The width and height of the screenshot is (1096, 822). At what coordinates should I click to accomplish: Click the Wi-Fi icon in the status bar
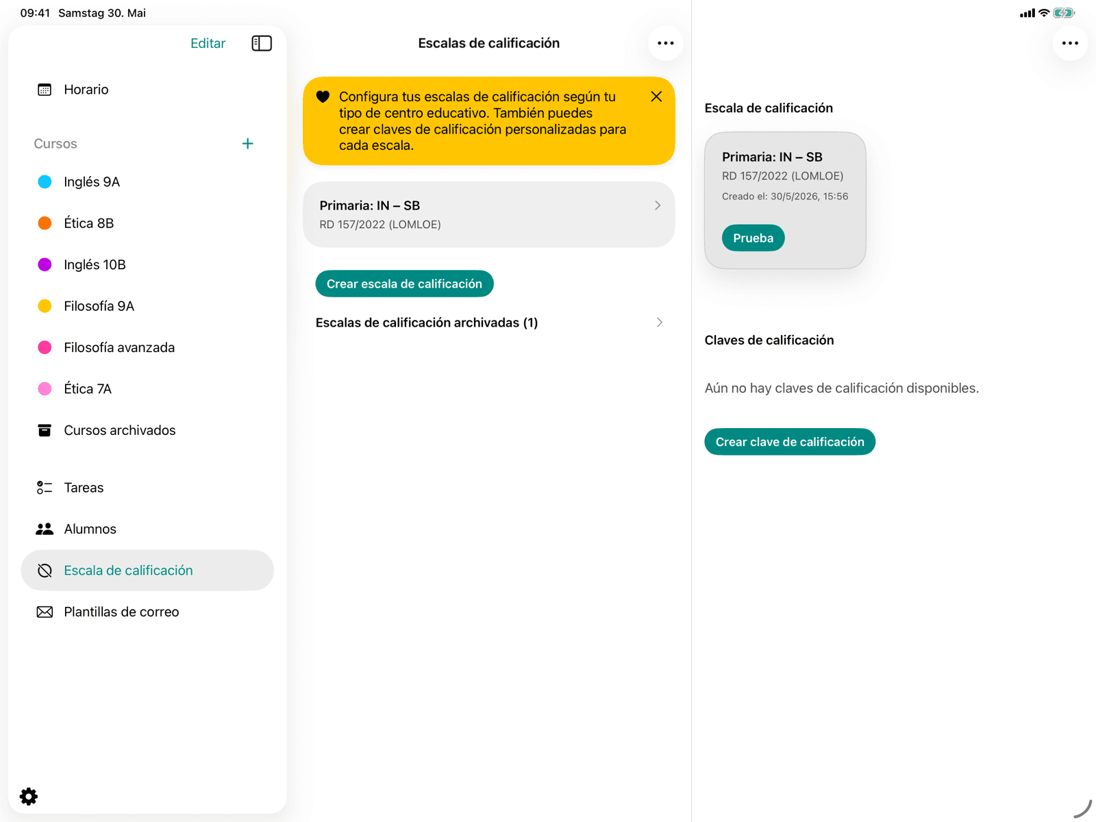click(1044, 13)
